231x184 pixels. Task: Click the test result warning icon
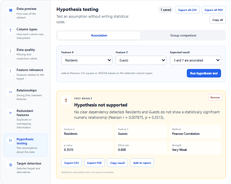[x=66, y=100]
